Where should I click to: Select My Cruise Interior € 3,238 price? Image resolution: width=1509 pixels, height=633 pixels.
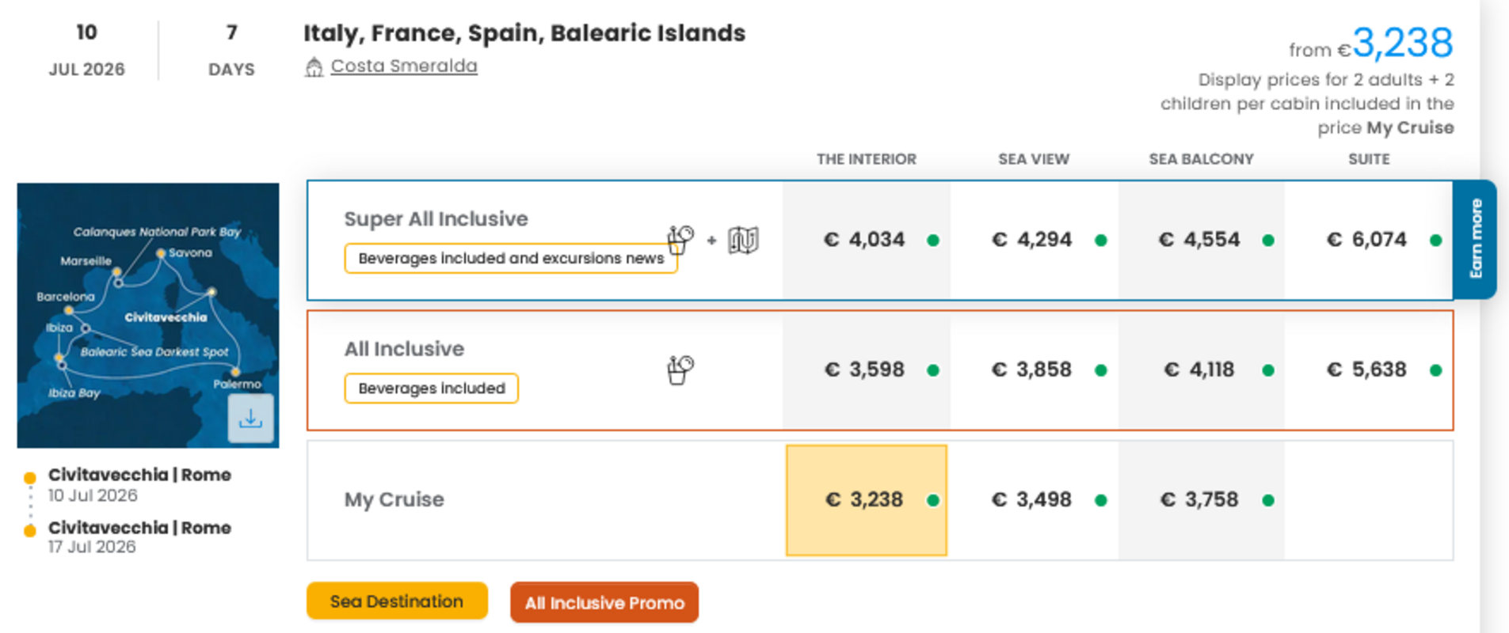tap(865, 500)
